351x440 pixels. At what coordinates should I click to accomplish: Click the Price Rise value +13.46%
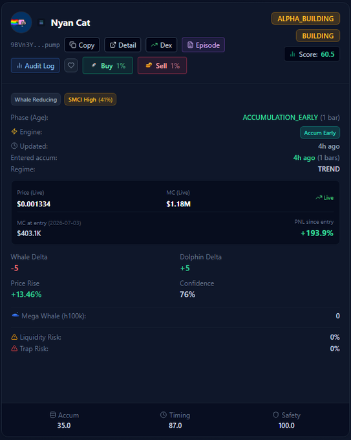pos(26,294)
